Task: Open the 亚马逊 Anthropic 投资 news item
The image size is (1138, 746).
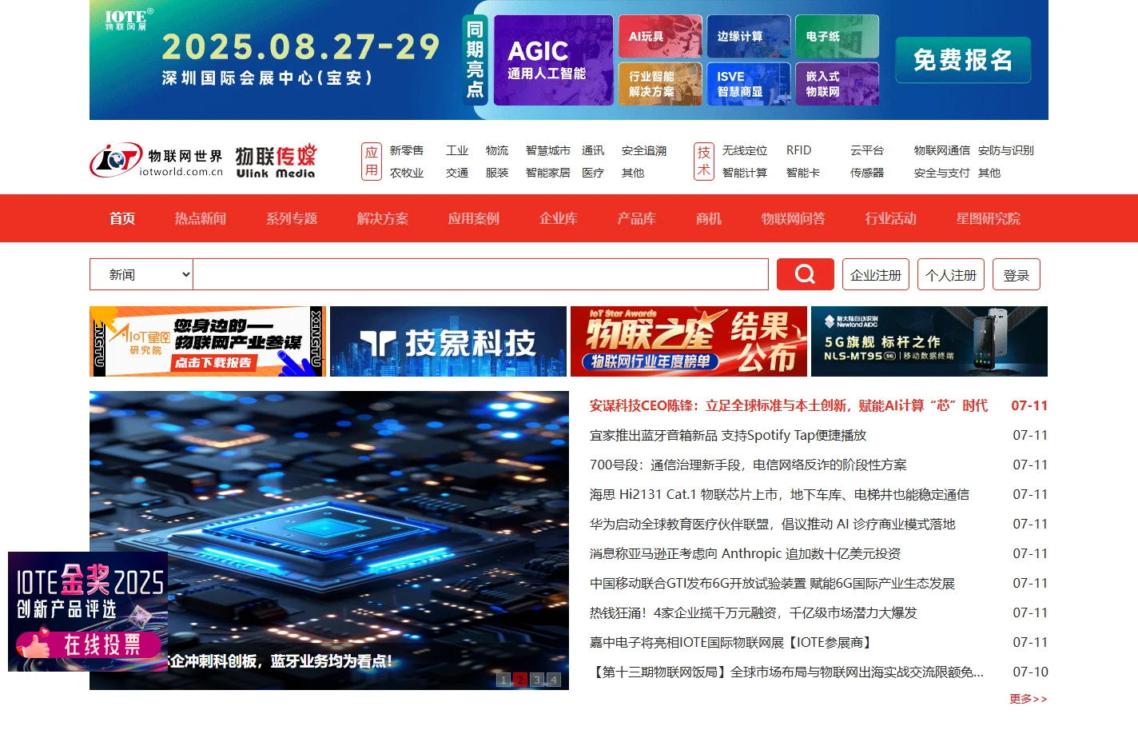Action: (745, 553)
